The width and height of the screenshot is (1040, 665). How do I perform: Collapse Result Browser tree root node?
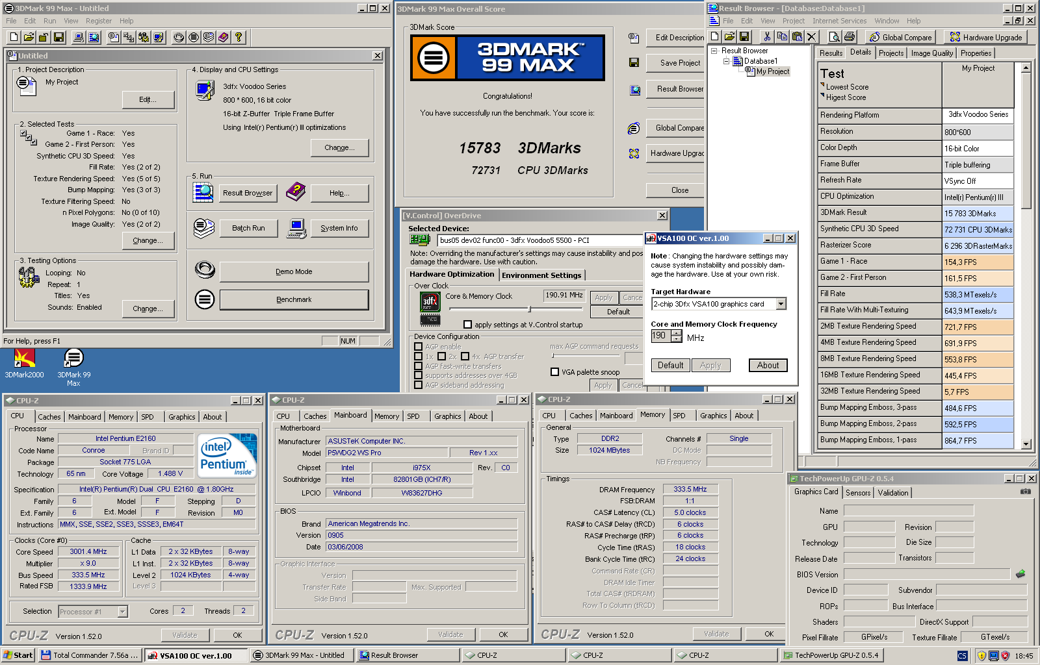[714, 51]
